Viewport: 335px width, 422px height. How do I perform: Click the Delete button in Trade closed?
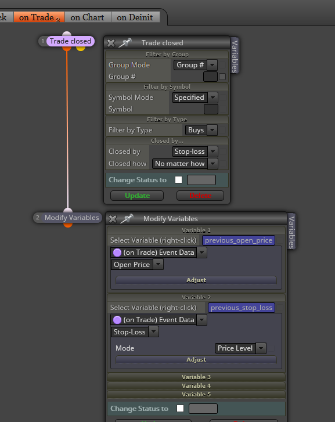point(200,196)
